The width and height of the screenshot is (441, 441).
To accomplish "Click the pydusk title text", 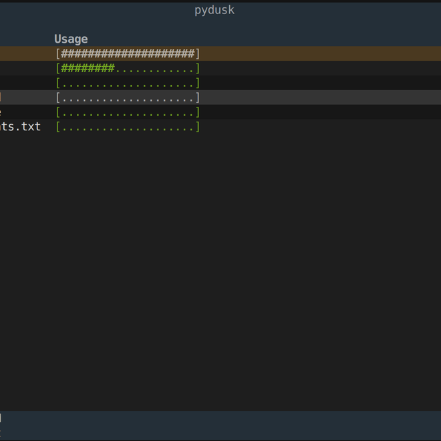I will point(214,11).
